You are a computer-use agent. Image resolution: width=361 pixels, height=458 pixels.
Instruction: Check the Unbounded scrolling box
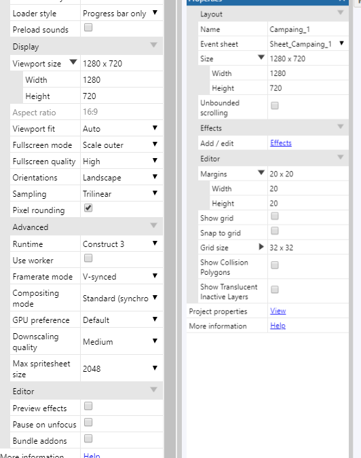point(275,105)
